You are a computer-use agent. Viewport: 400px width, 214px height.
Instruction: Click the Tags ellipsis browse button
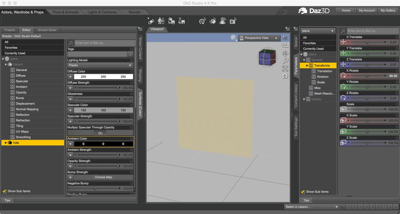click(130, 54)
